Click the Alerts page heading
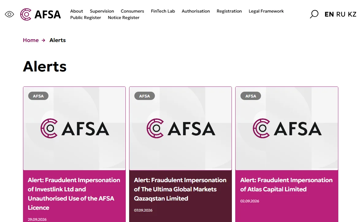This screenshot has height=222, width=361. tap(45, 67)
